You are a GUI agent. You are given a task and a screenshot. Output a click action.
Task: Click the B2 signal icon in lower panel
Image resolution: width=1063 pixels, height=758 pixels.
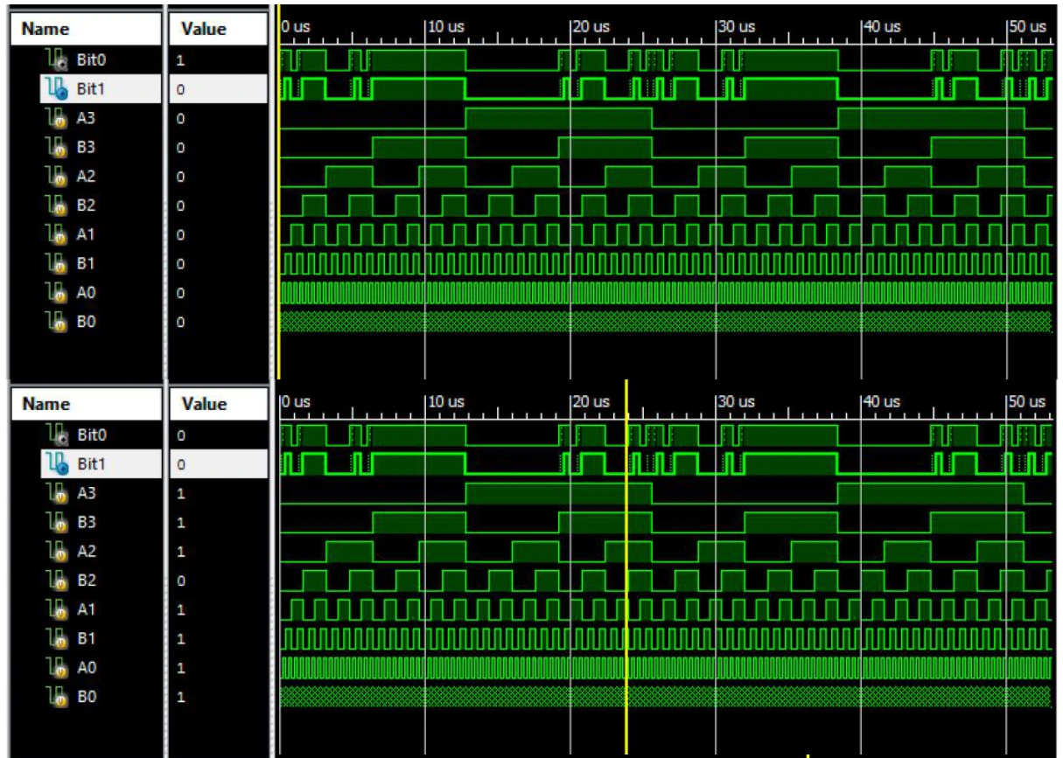[56, 581]
